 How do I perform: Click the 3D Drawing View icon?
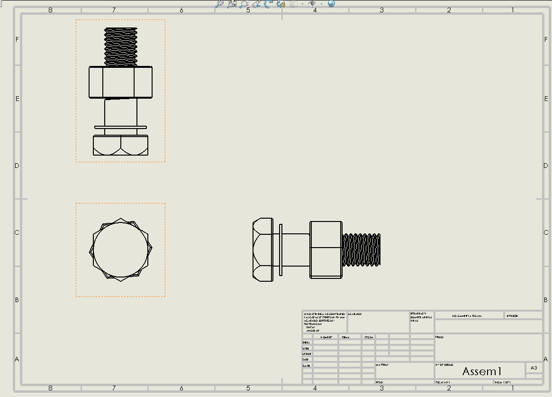pyautogui.click(x=281, y=4)
